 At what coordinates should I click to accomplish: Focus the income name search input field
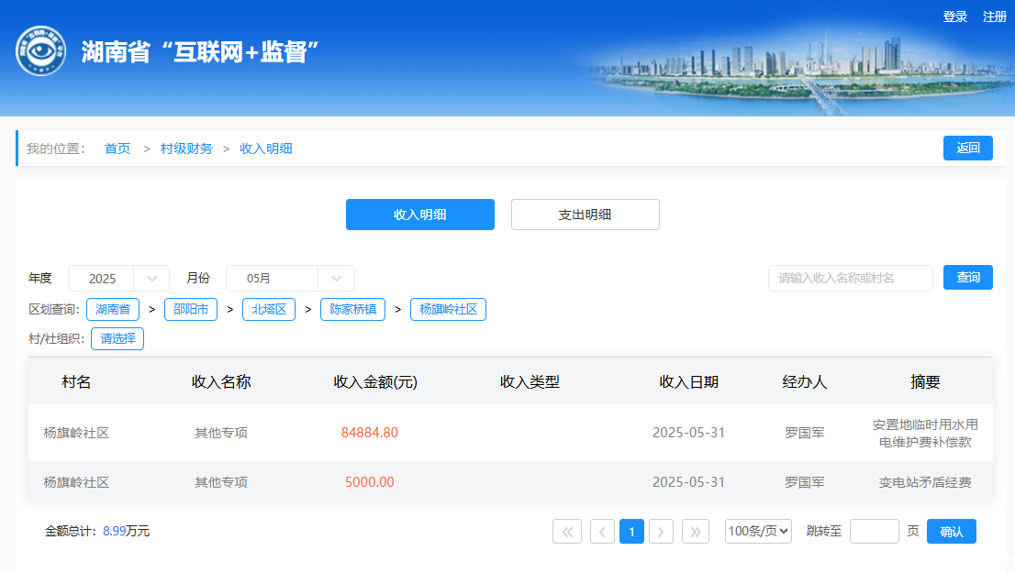850,278
